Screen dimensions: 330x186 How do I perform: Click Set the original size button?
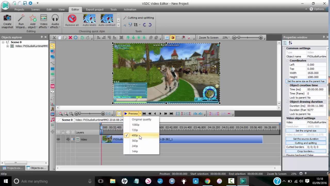306,130
